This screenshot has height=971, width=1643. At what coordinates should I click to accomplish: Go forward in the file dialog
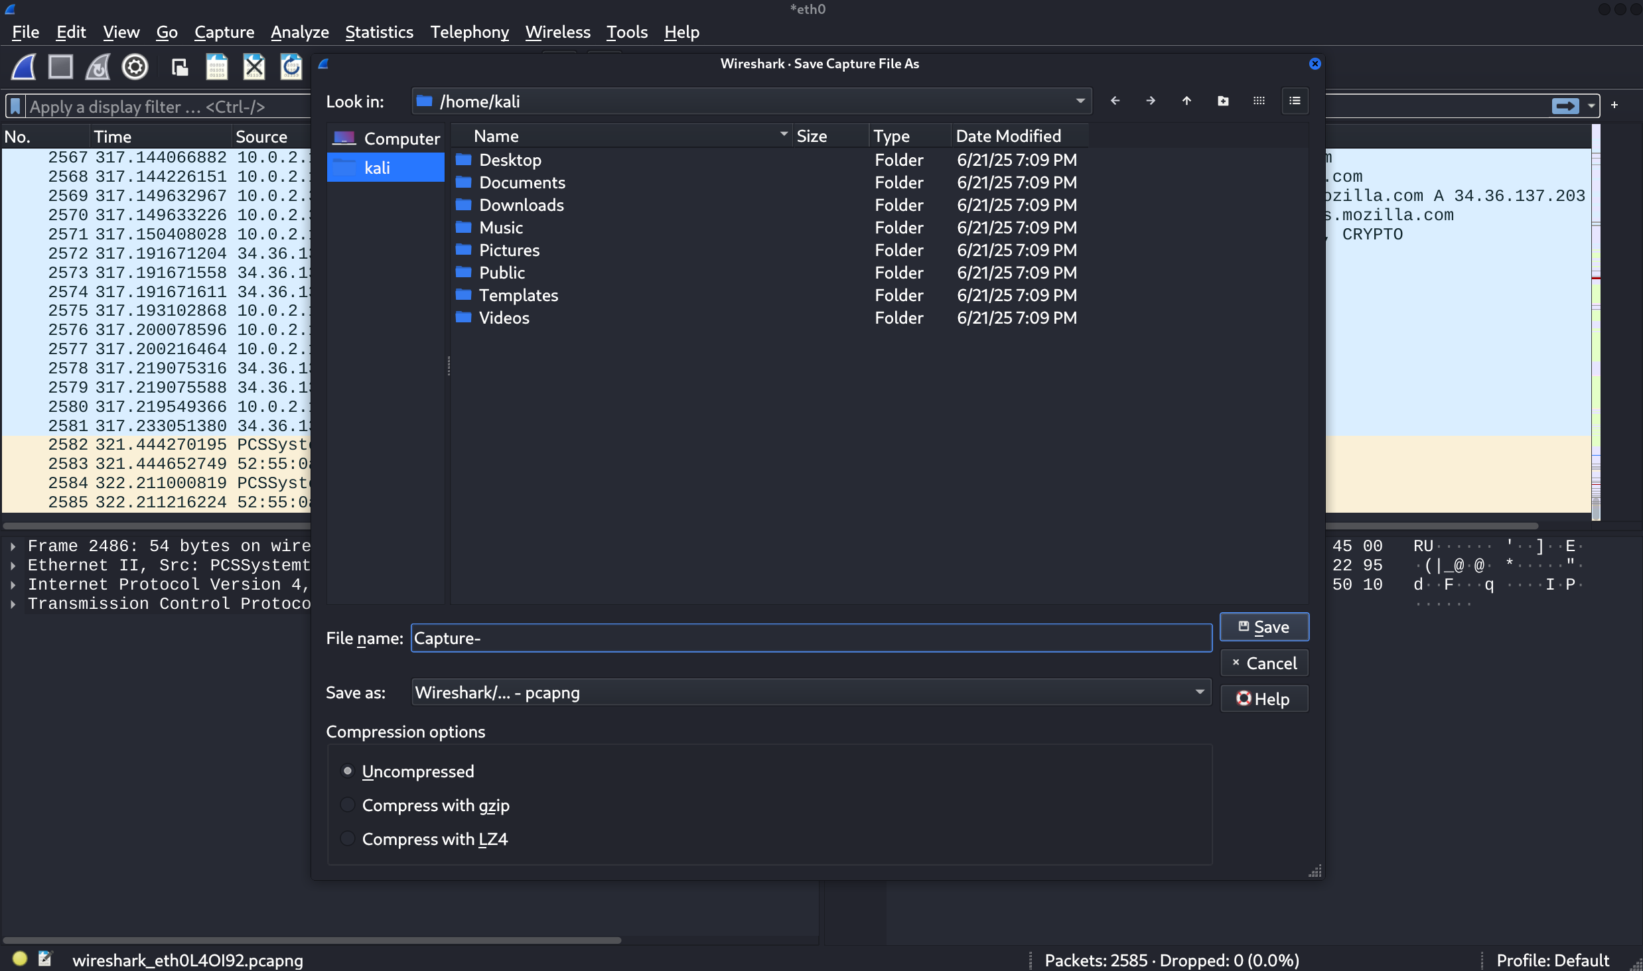[1151, 101]
